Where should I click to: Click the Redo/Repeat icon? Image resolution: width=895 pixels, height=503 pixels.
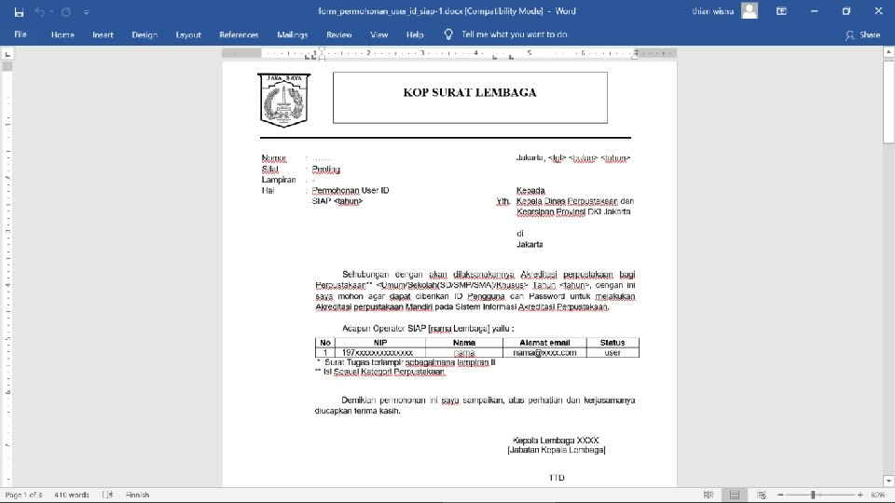coord(66,11)
